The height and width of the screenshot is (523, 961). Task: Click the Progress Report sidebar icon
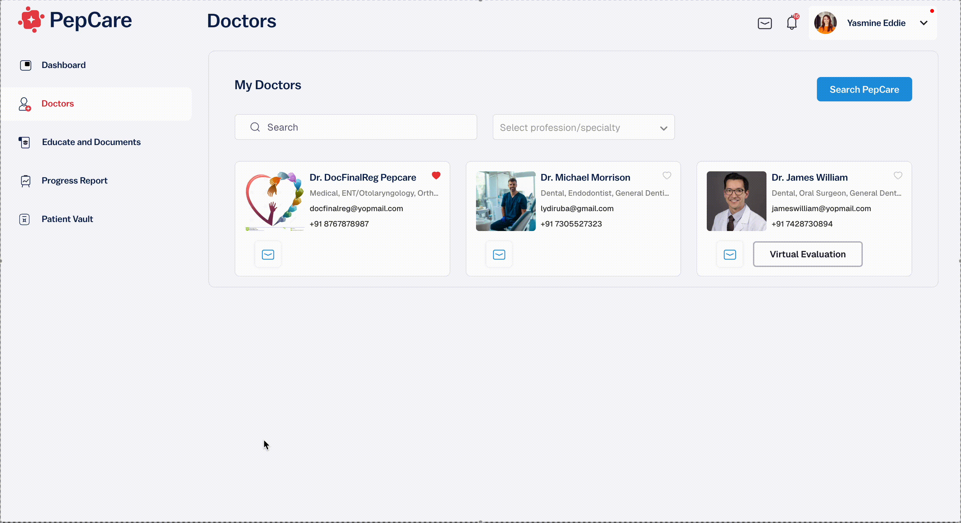(x=25, y=181)
